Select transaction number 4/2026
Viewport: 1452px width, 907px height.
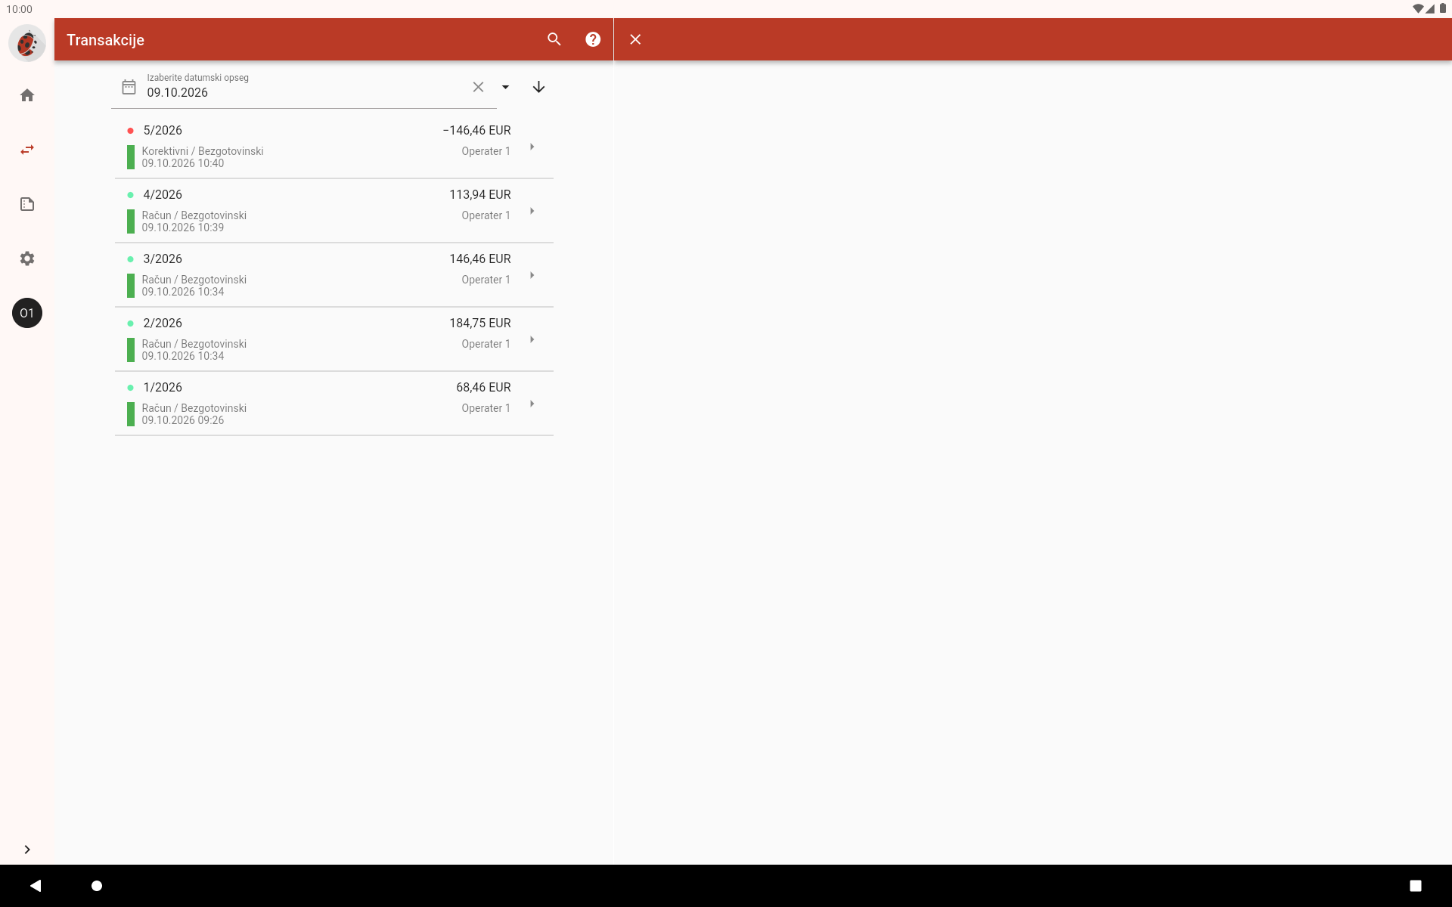coord(163,194)
